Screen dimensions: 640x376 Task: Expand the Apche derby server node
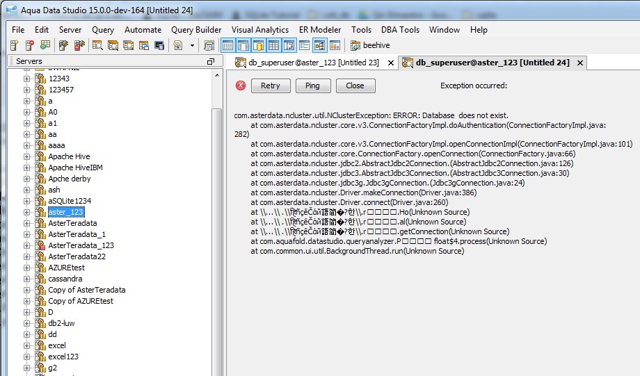coord(27,179)
